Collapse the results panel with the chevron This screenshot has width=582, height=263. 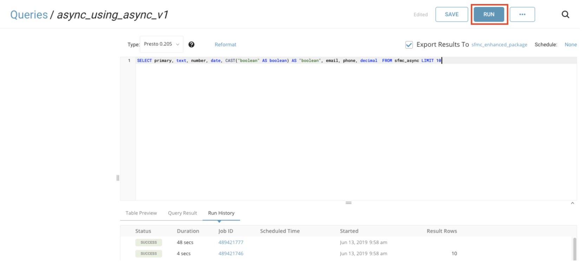click(x=572, y=203)
